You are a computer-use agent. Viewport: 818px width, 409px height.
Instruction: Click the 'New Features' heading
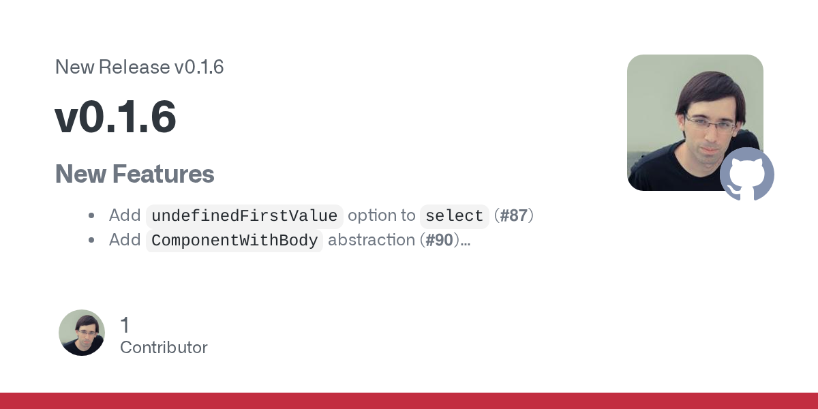click(x=134, y=174)
